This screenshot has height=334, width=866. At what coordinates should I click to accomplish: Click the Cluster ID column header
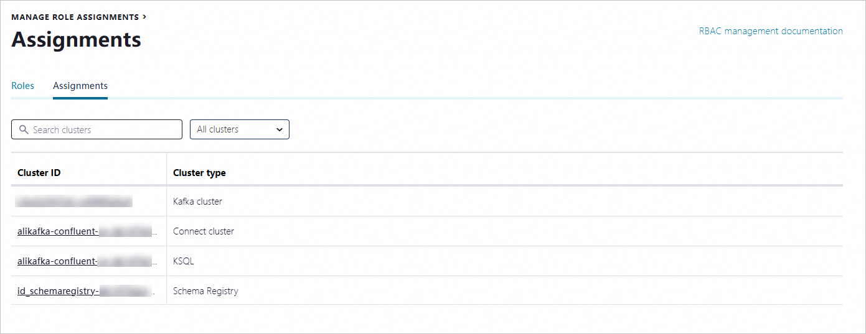click(39, 173)
